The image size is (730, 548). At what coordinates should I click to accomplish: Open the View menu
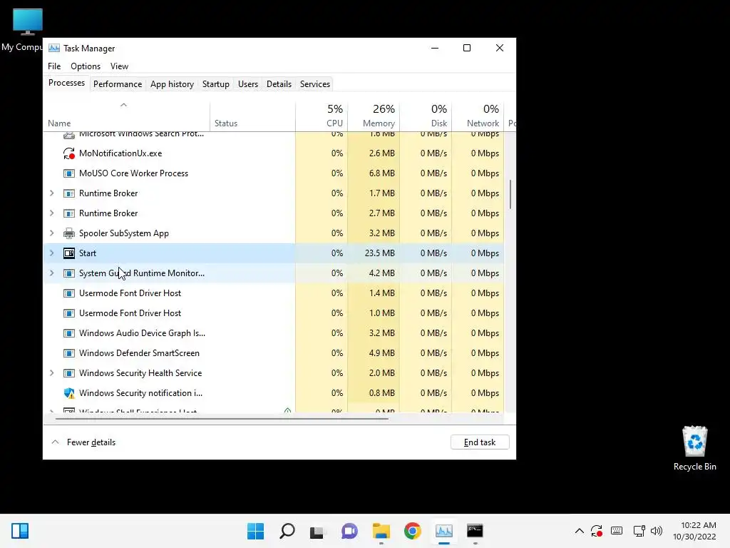click(x=119, y=66)
